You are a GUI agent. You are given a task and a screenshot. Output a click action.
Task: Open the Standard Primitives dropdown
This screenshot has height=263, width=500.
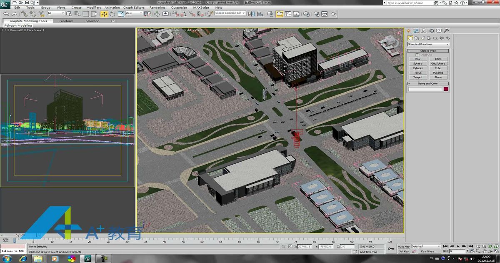point(428,44)
